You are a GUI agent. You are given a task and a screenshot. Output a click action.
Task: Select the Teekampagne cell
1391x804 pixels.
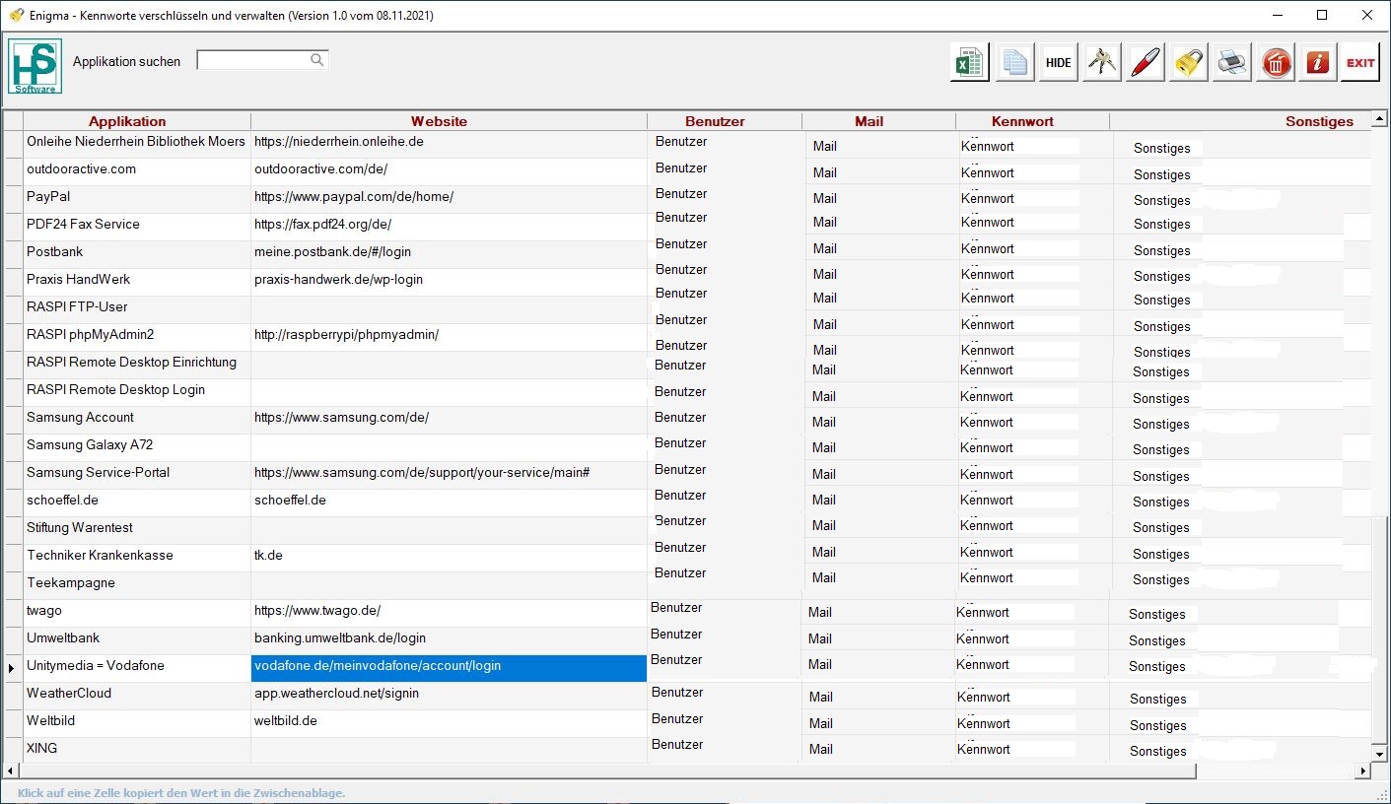137,585
